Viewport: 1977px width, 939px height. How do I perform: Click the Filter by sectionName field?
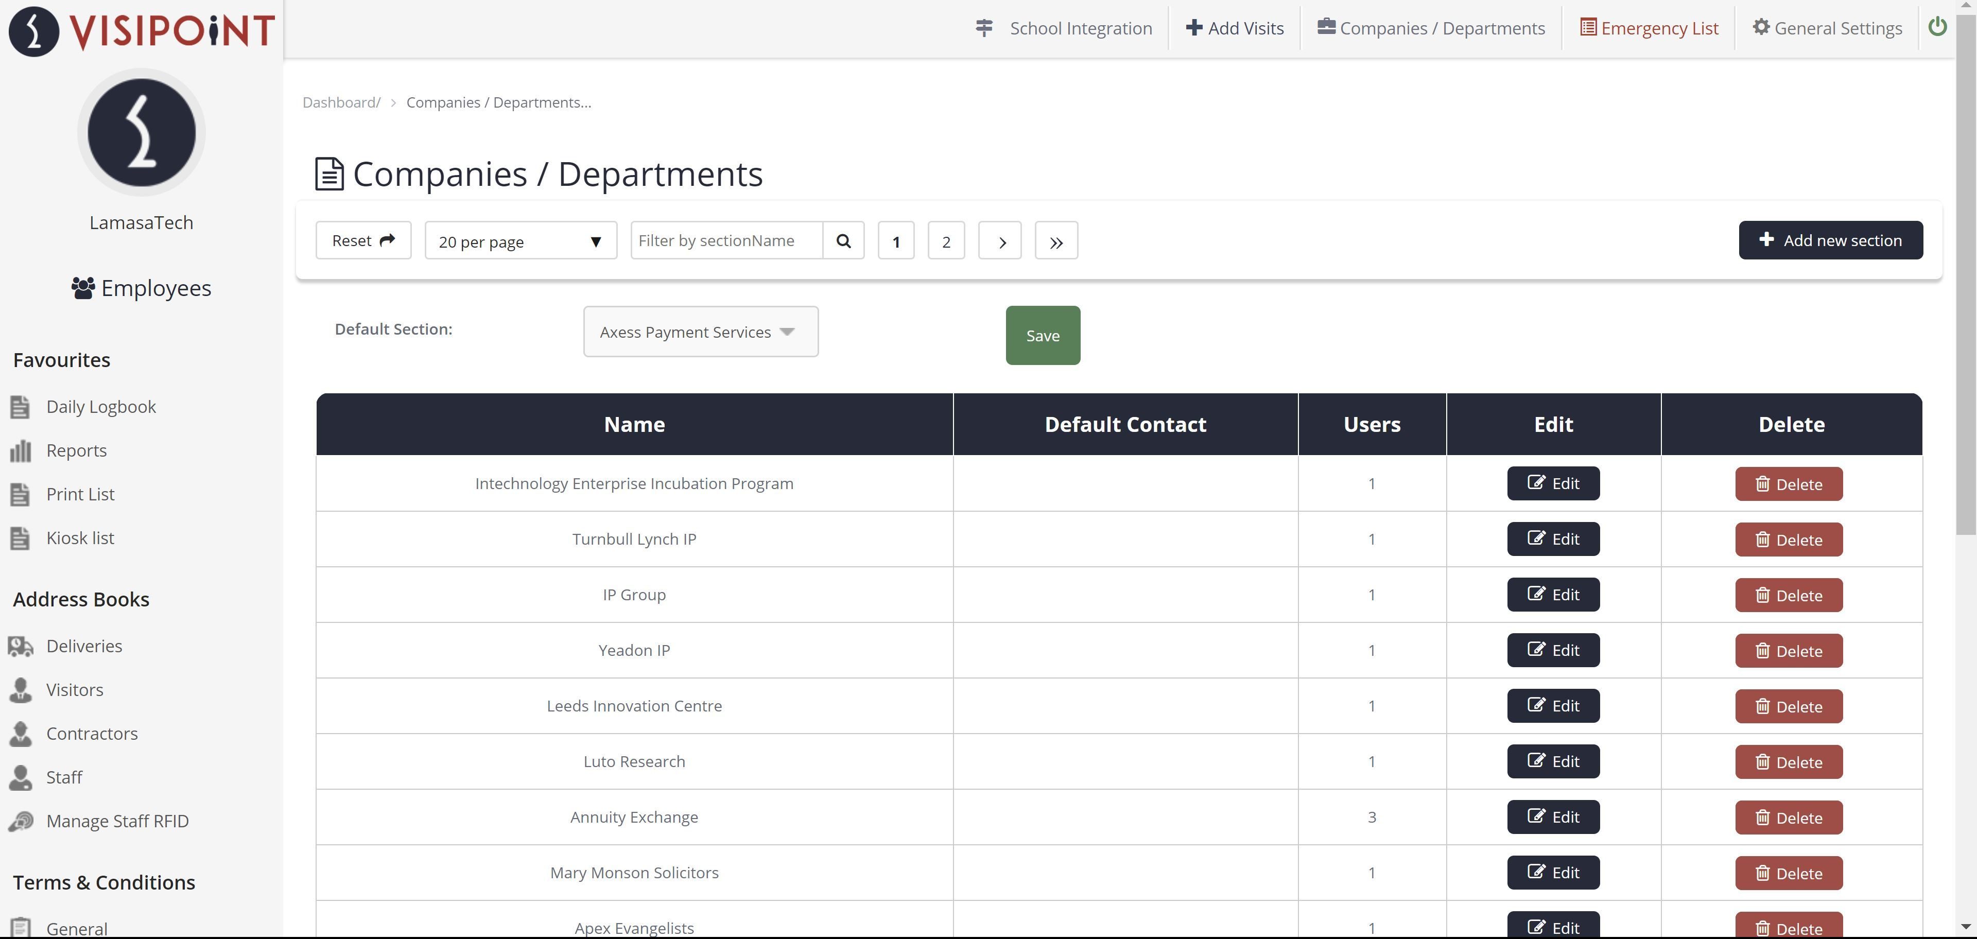pyautogui.click(x=726, y=240)
